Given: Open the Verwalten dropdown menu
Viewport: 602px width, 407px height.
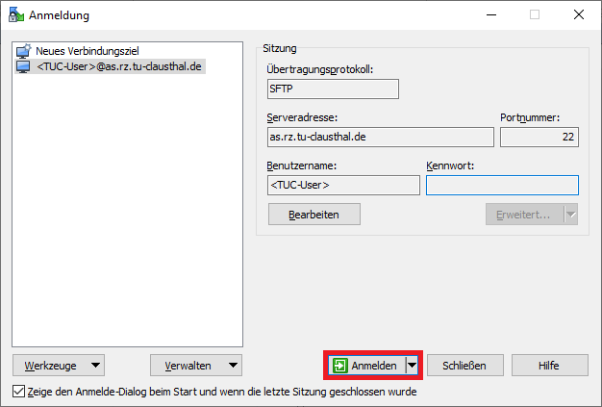Looking at the screenshot, I should (x=196, y=366).
